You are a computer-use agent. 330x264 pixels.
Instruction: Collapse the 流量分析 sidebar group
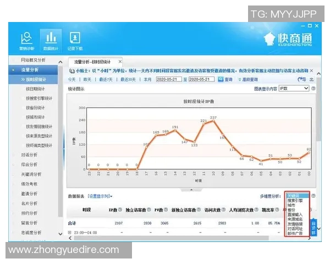pyautogui.click(x=33, y=70)
